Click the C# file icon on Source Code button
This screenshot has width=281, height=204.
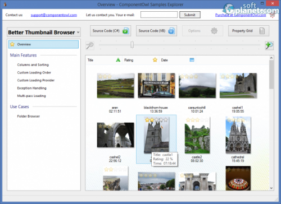pos(126,31)
